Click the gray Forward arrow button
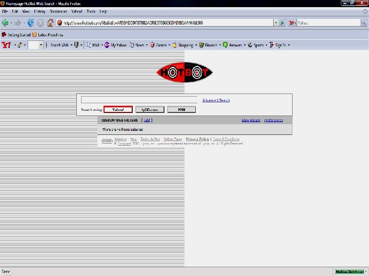 point(18,23)
